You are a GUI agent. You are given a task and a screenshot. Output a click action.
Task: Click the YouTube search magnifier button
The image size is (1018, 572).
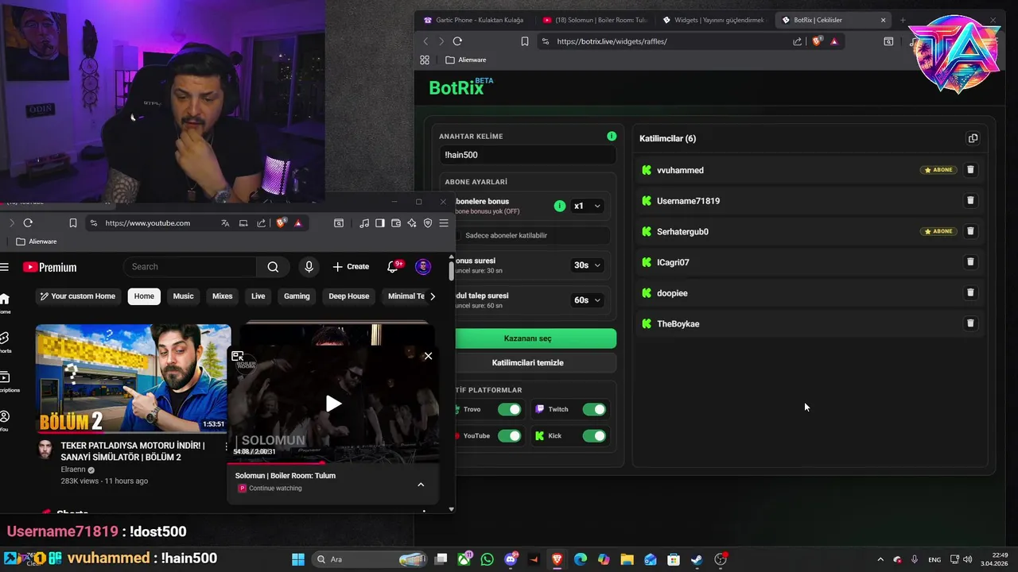273,267
